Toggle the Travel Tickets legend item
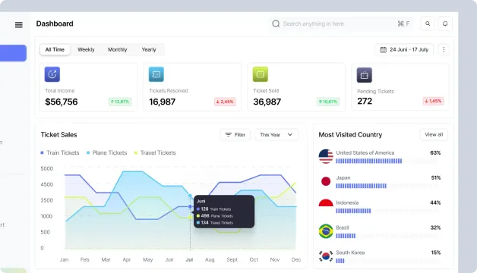The image size is (477, 273). pyautogui.click(x=155, y=152)
